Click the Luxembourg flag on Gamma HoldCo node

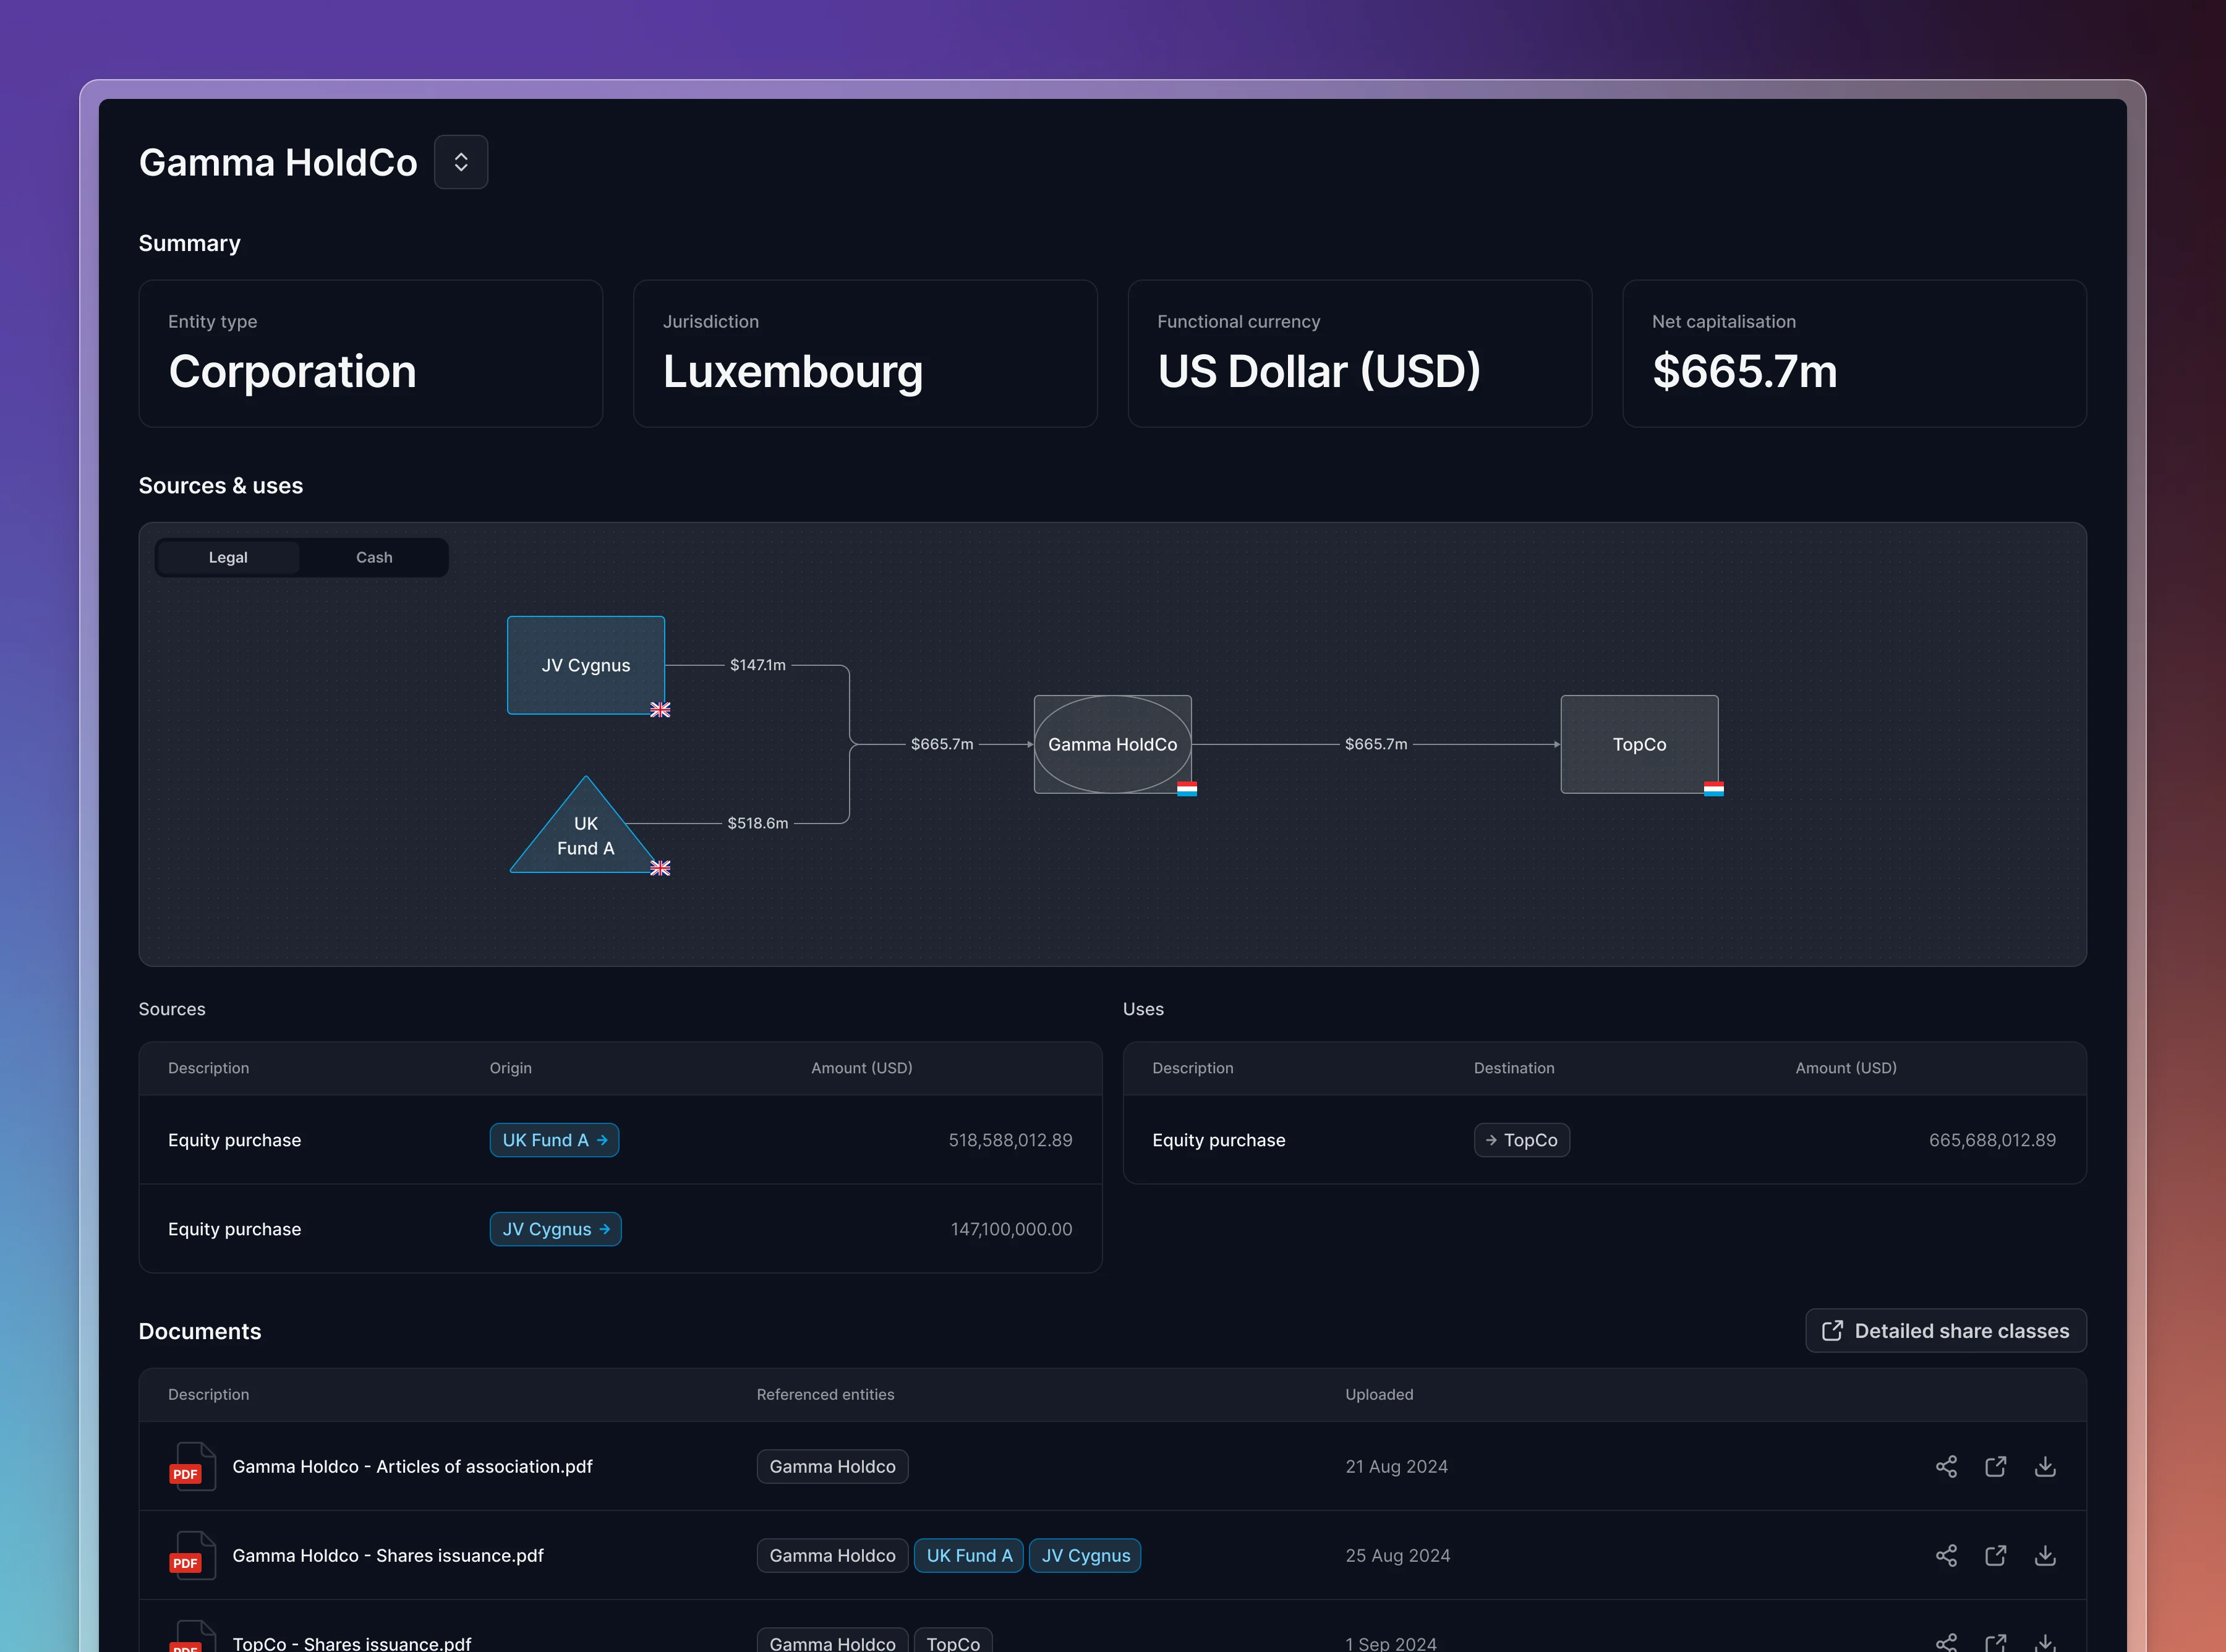point(1186,789)
